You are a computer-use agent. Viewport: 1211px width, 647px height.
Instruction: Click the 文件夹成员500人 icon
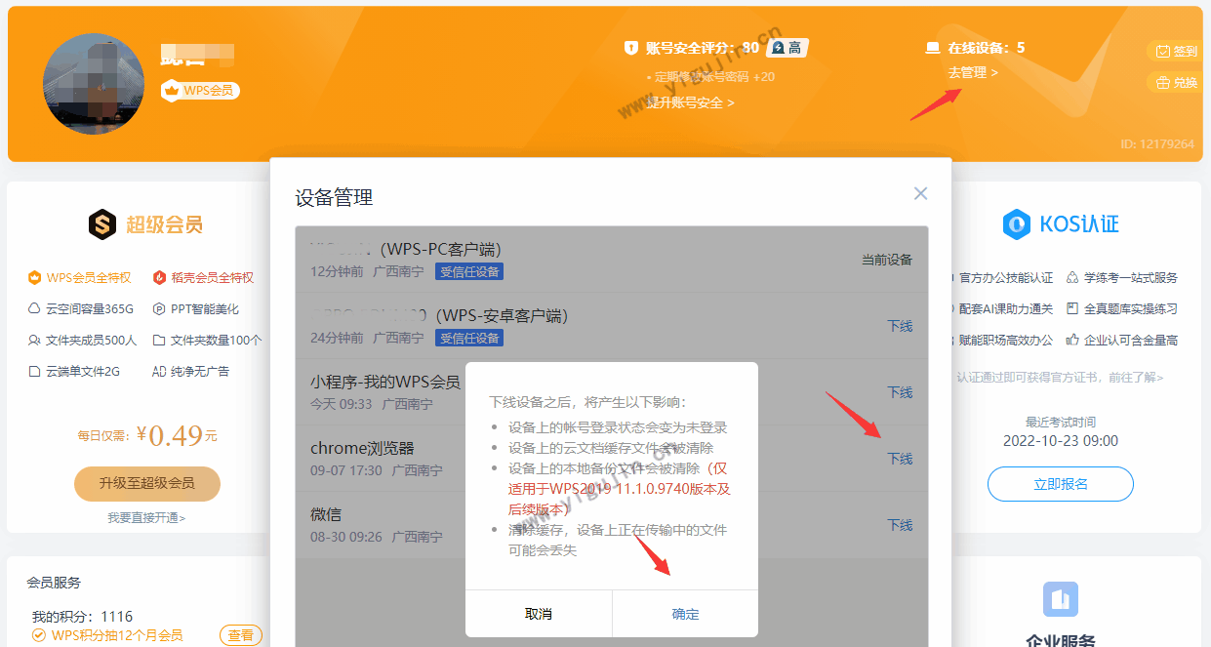(35, 341)
